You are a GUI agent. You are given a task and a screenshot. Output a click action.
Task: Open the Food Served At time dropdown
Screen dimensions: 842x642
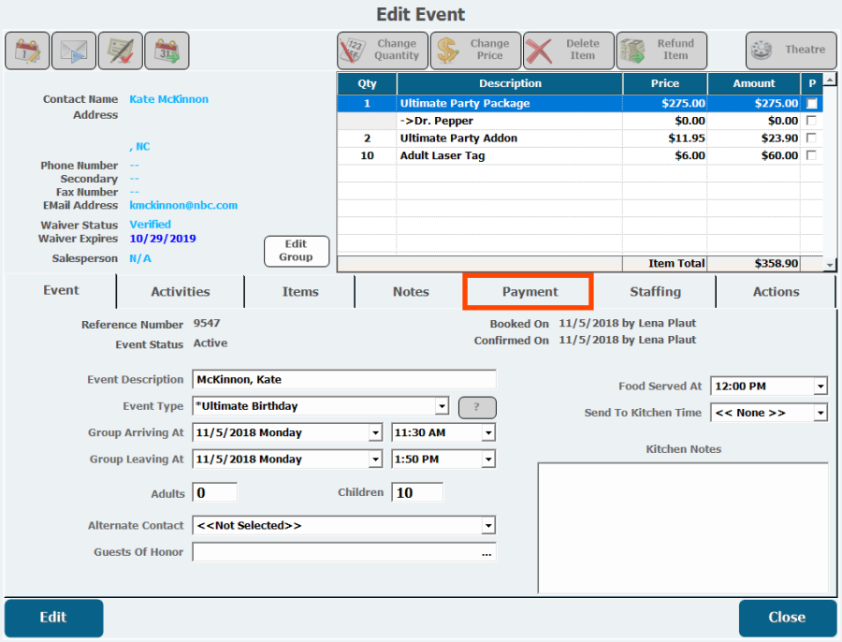pos(820,387)
